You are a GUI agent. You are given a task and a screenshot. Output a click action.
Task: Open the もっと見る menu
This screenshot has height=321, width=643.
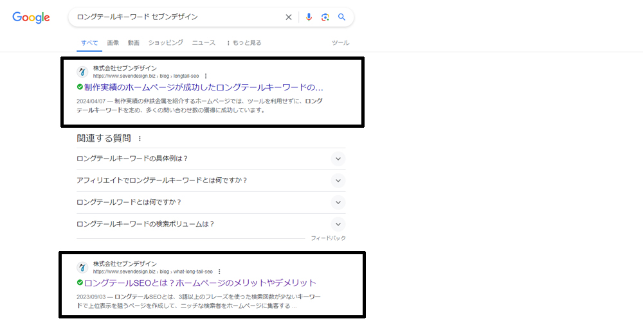244,42
